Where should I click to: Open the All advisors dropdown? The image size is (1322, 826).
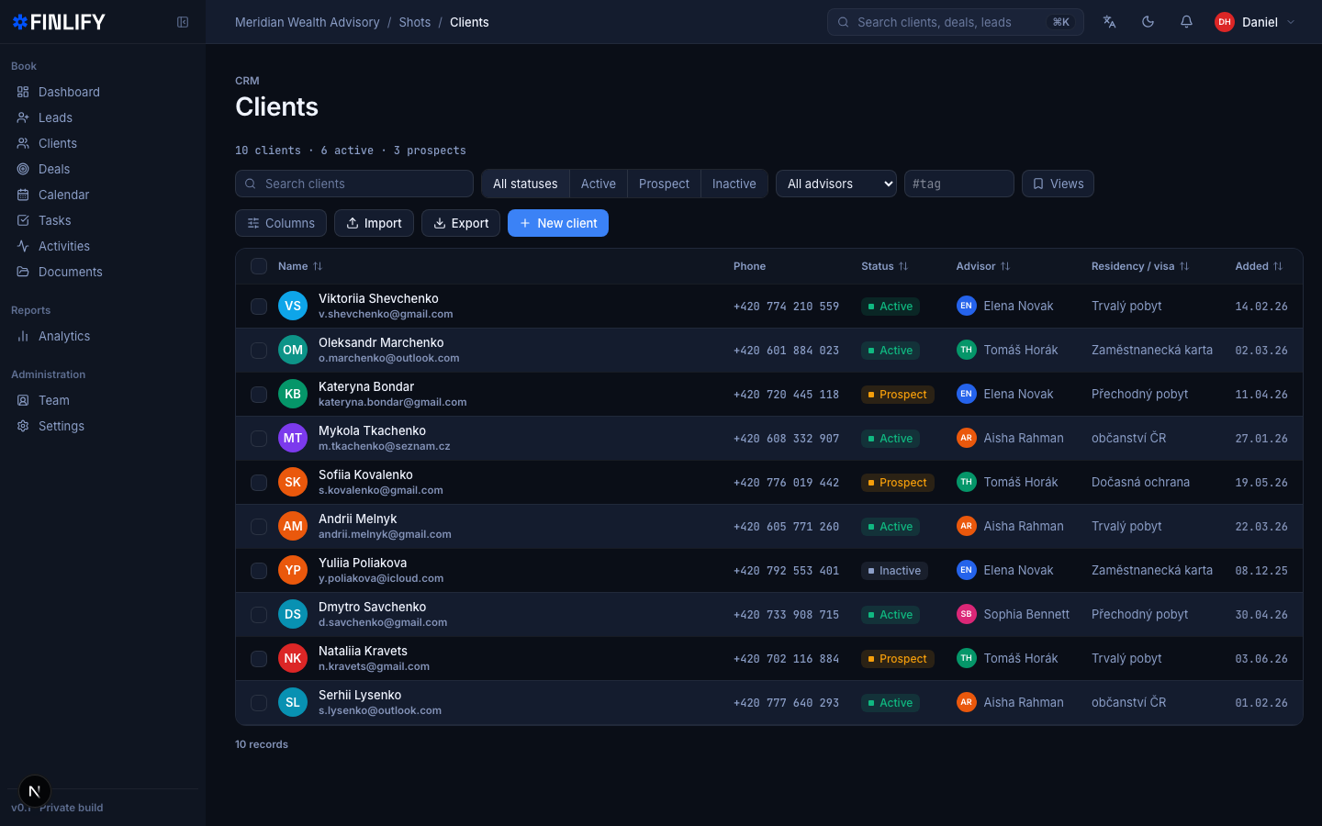pyautogui.click(x=836, y=184)
